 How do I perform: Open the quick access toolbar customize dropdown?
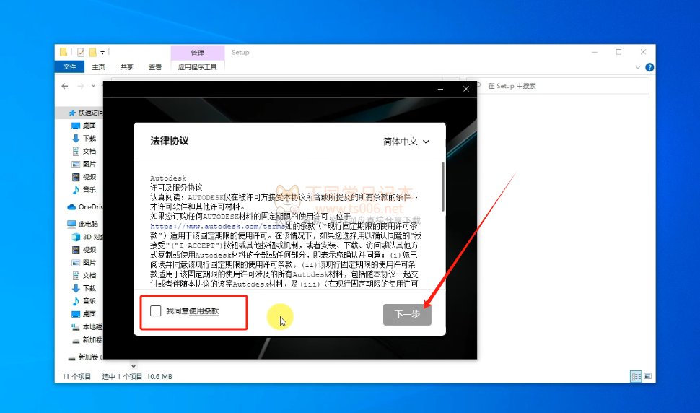(x=102, y=53)
